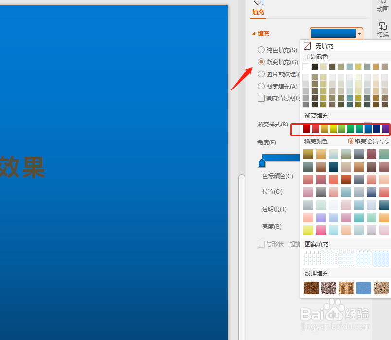The height and width of the screenshot is (340, 391).
Task: Switch to the 填充 tab
Action: tap(258, 12)
